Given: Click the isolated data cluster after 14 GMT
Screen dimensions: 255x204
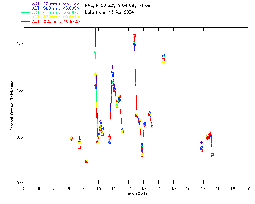Looking at the screenshot, I should point(163,59).
